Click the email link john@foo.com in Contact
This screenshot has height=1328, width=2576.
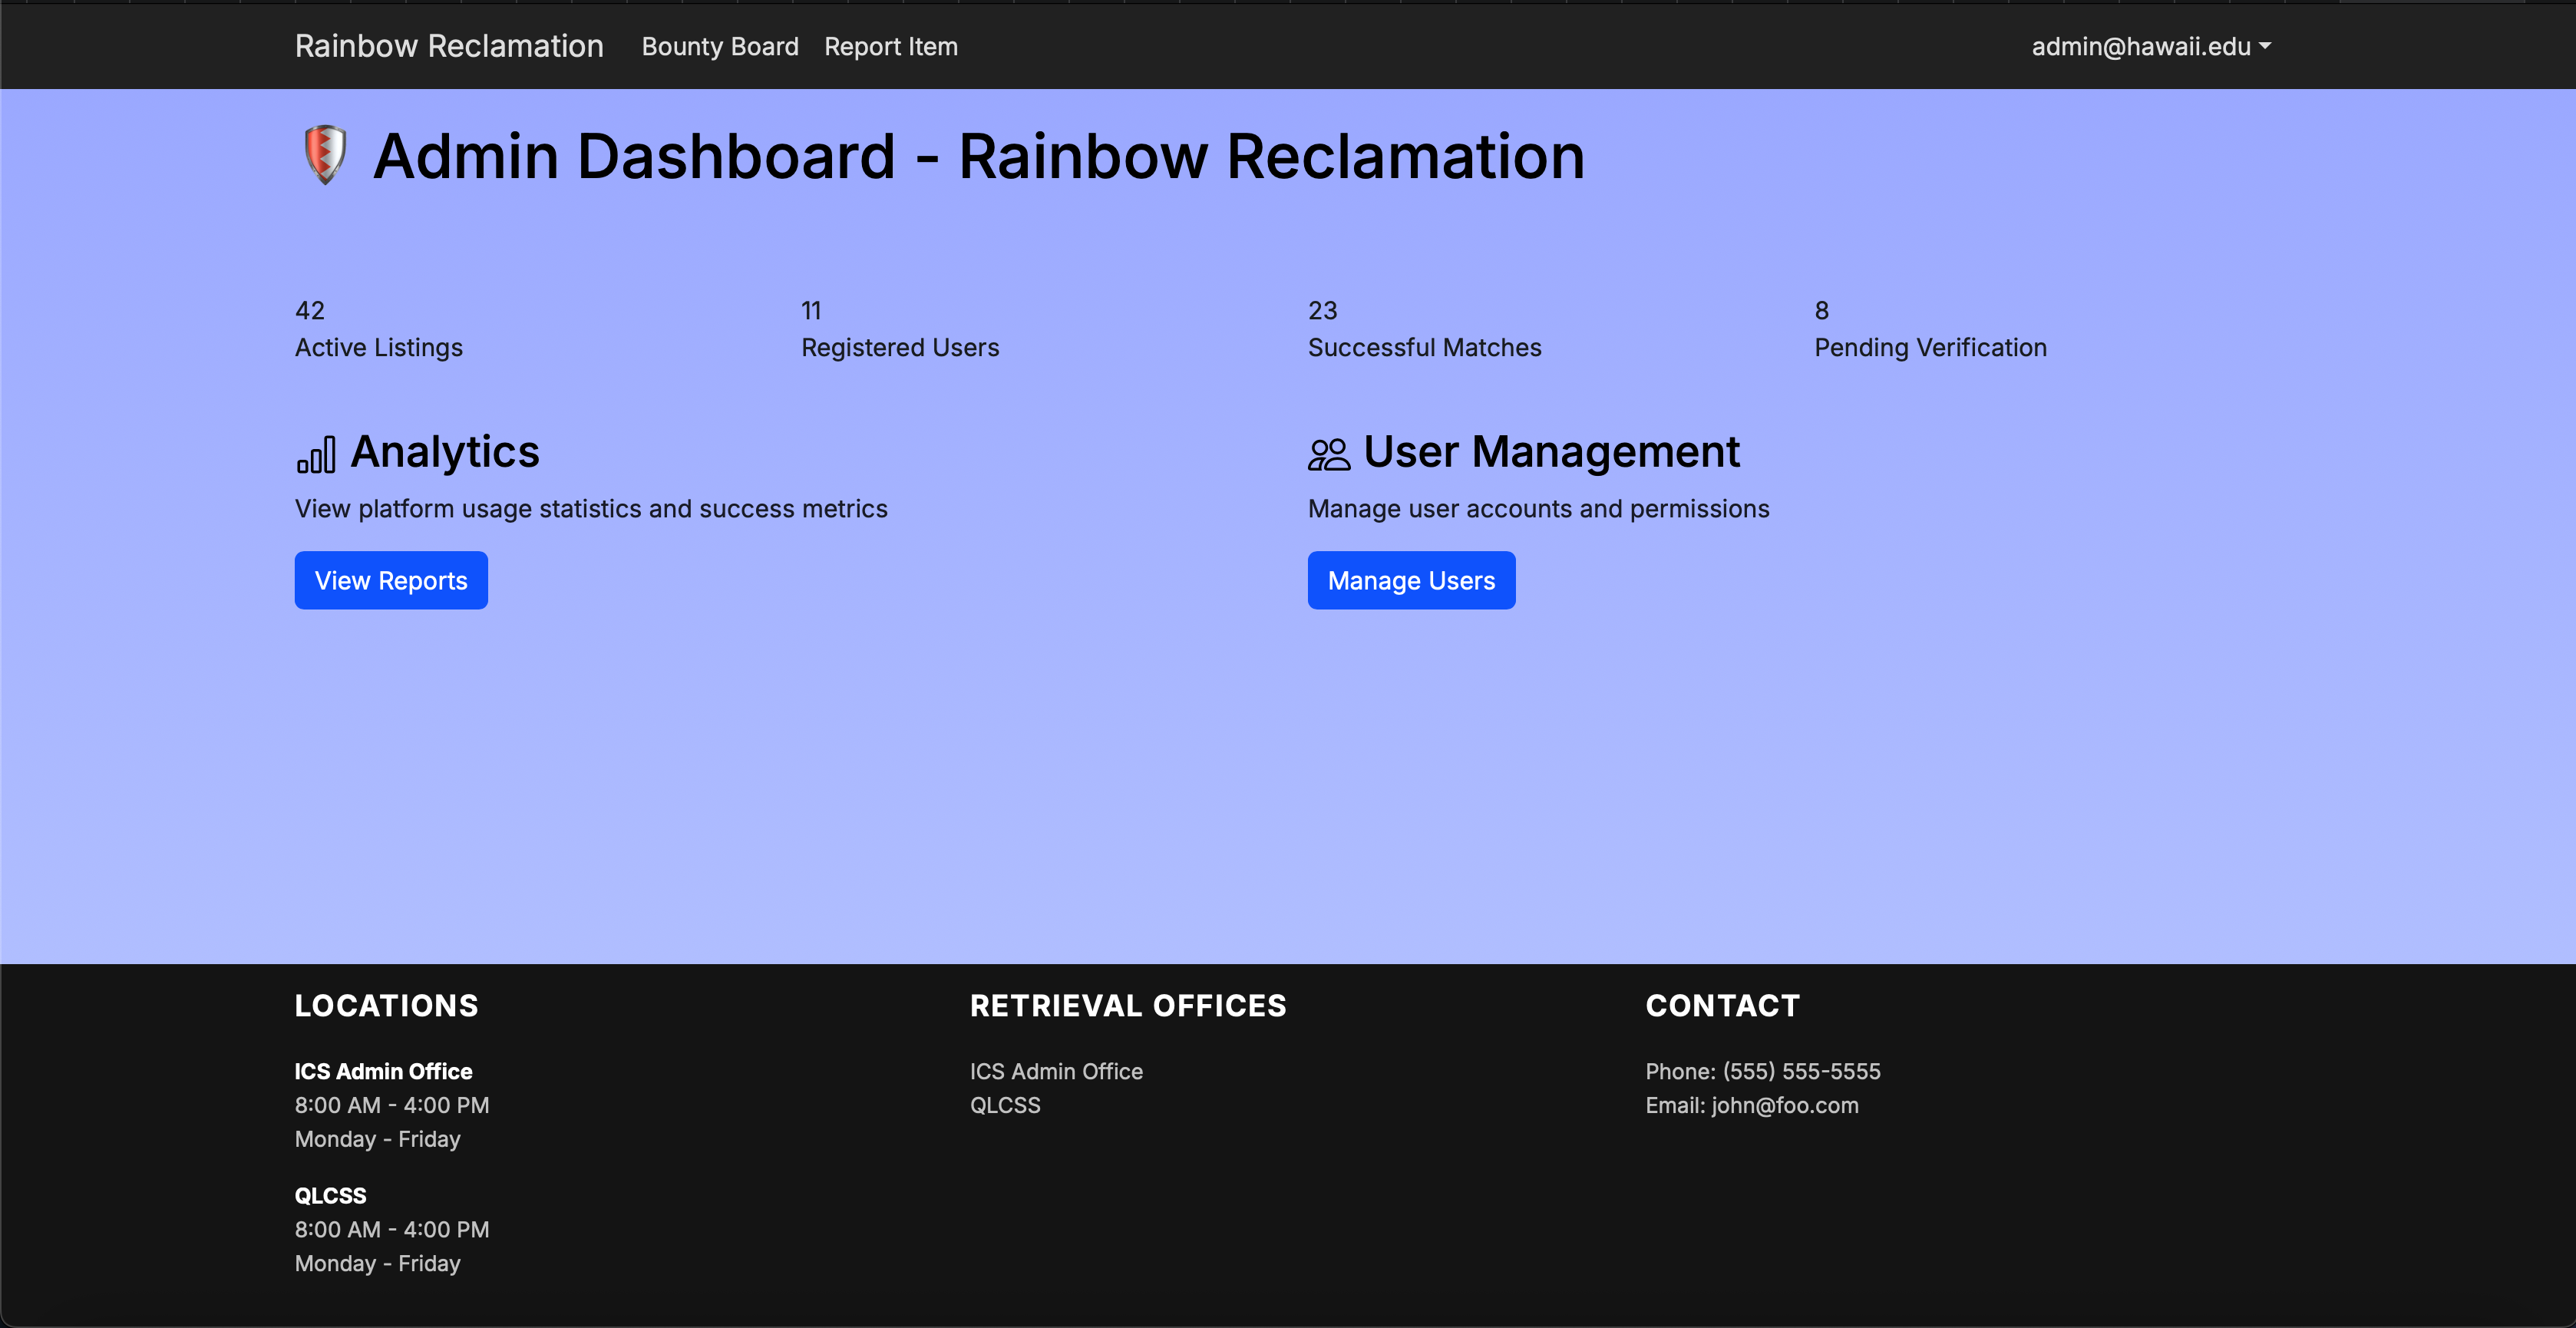click(x=1783, y=1105)
